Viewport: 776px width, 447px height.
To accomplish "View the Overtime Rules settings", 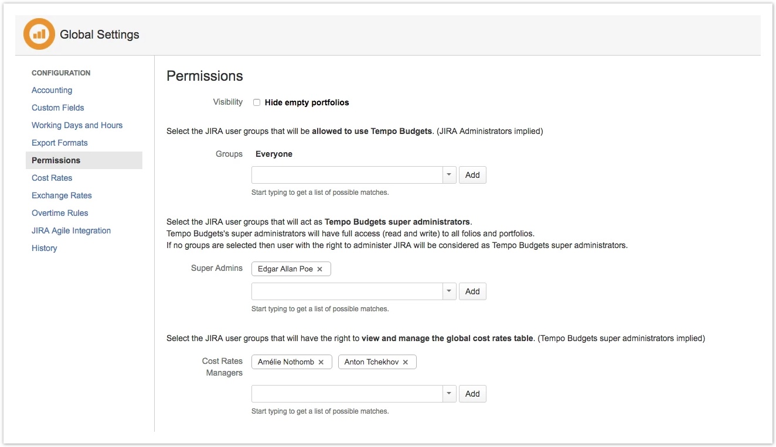I will tap(60, 212).
